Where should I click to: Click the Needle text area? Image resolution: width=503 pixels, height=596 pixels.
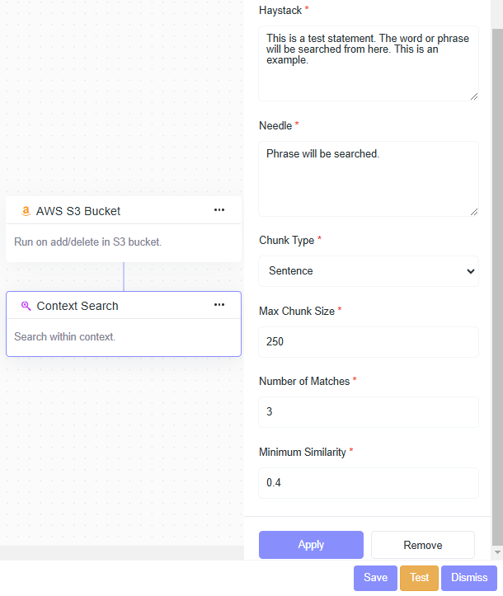click(369, 178)
